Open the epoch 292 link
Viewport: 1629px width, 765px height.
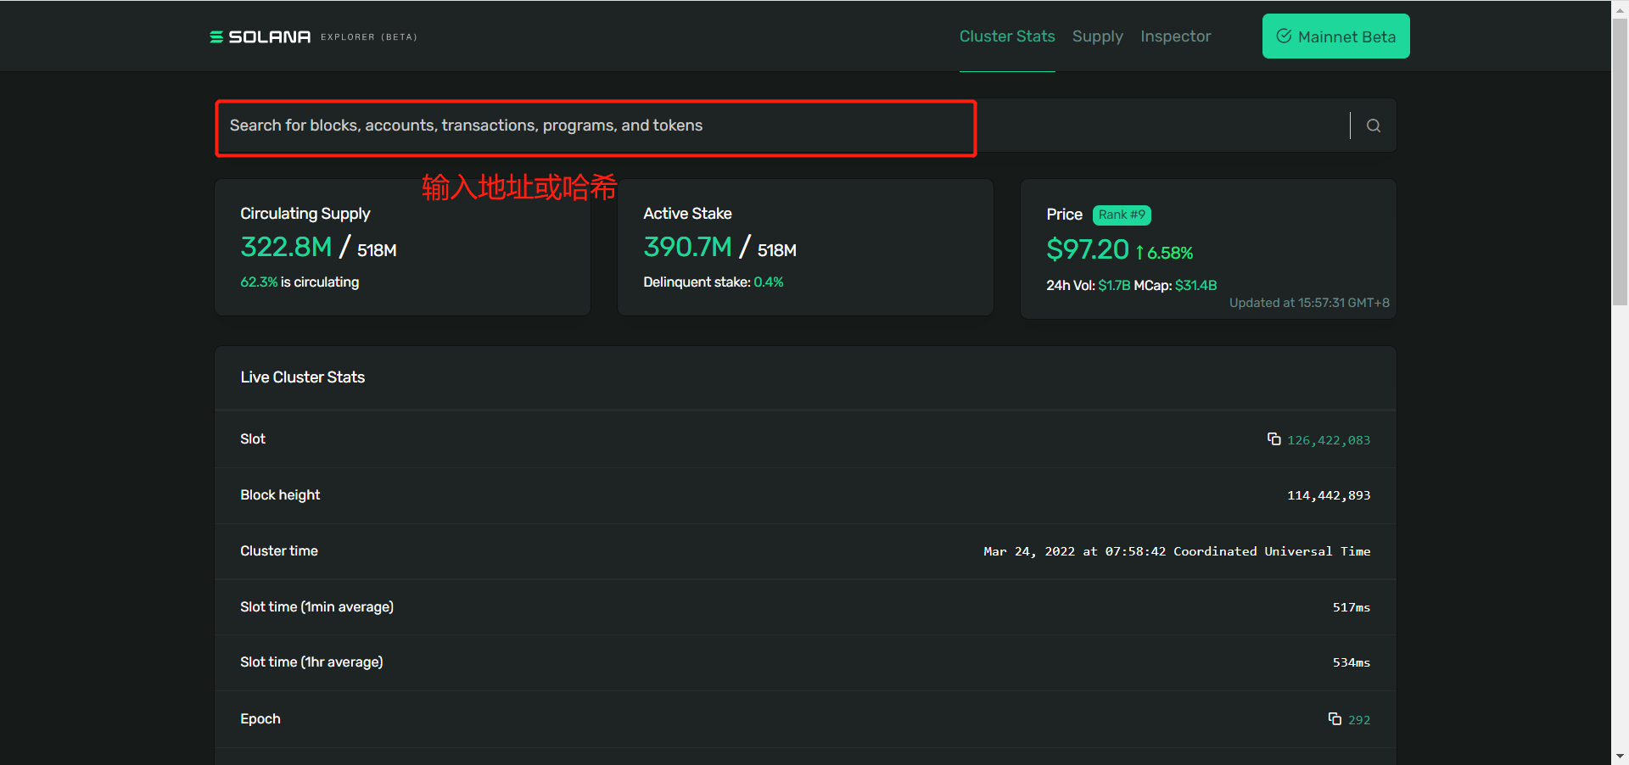coord(1358,720)
